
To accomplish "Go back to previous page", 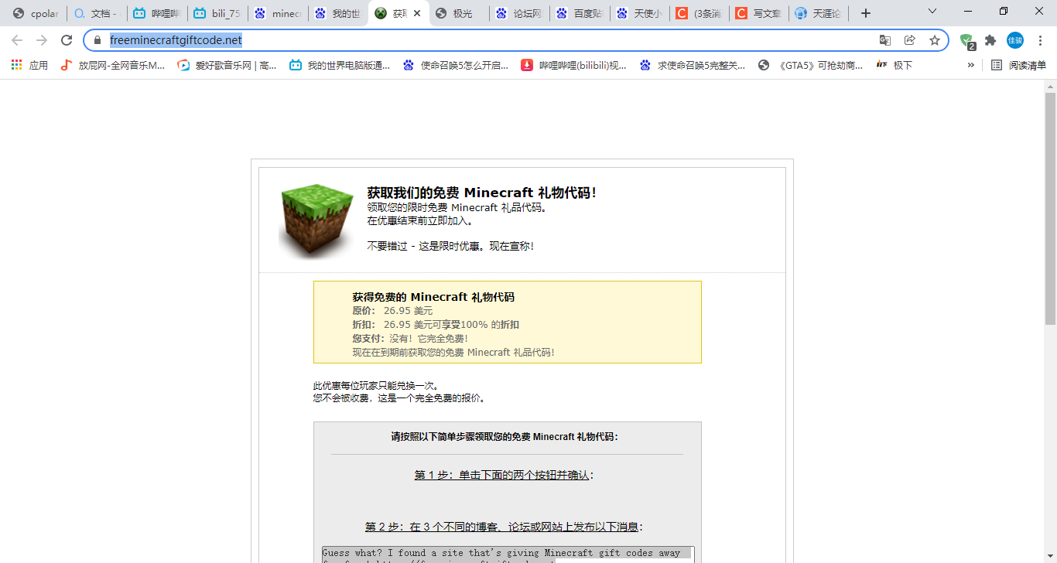I will (17, 40).
